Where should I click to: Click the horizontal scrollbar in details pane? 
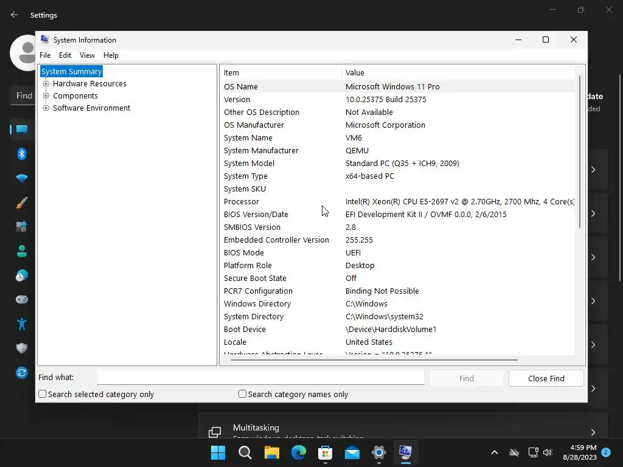[374, 360]
